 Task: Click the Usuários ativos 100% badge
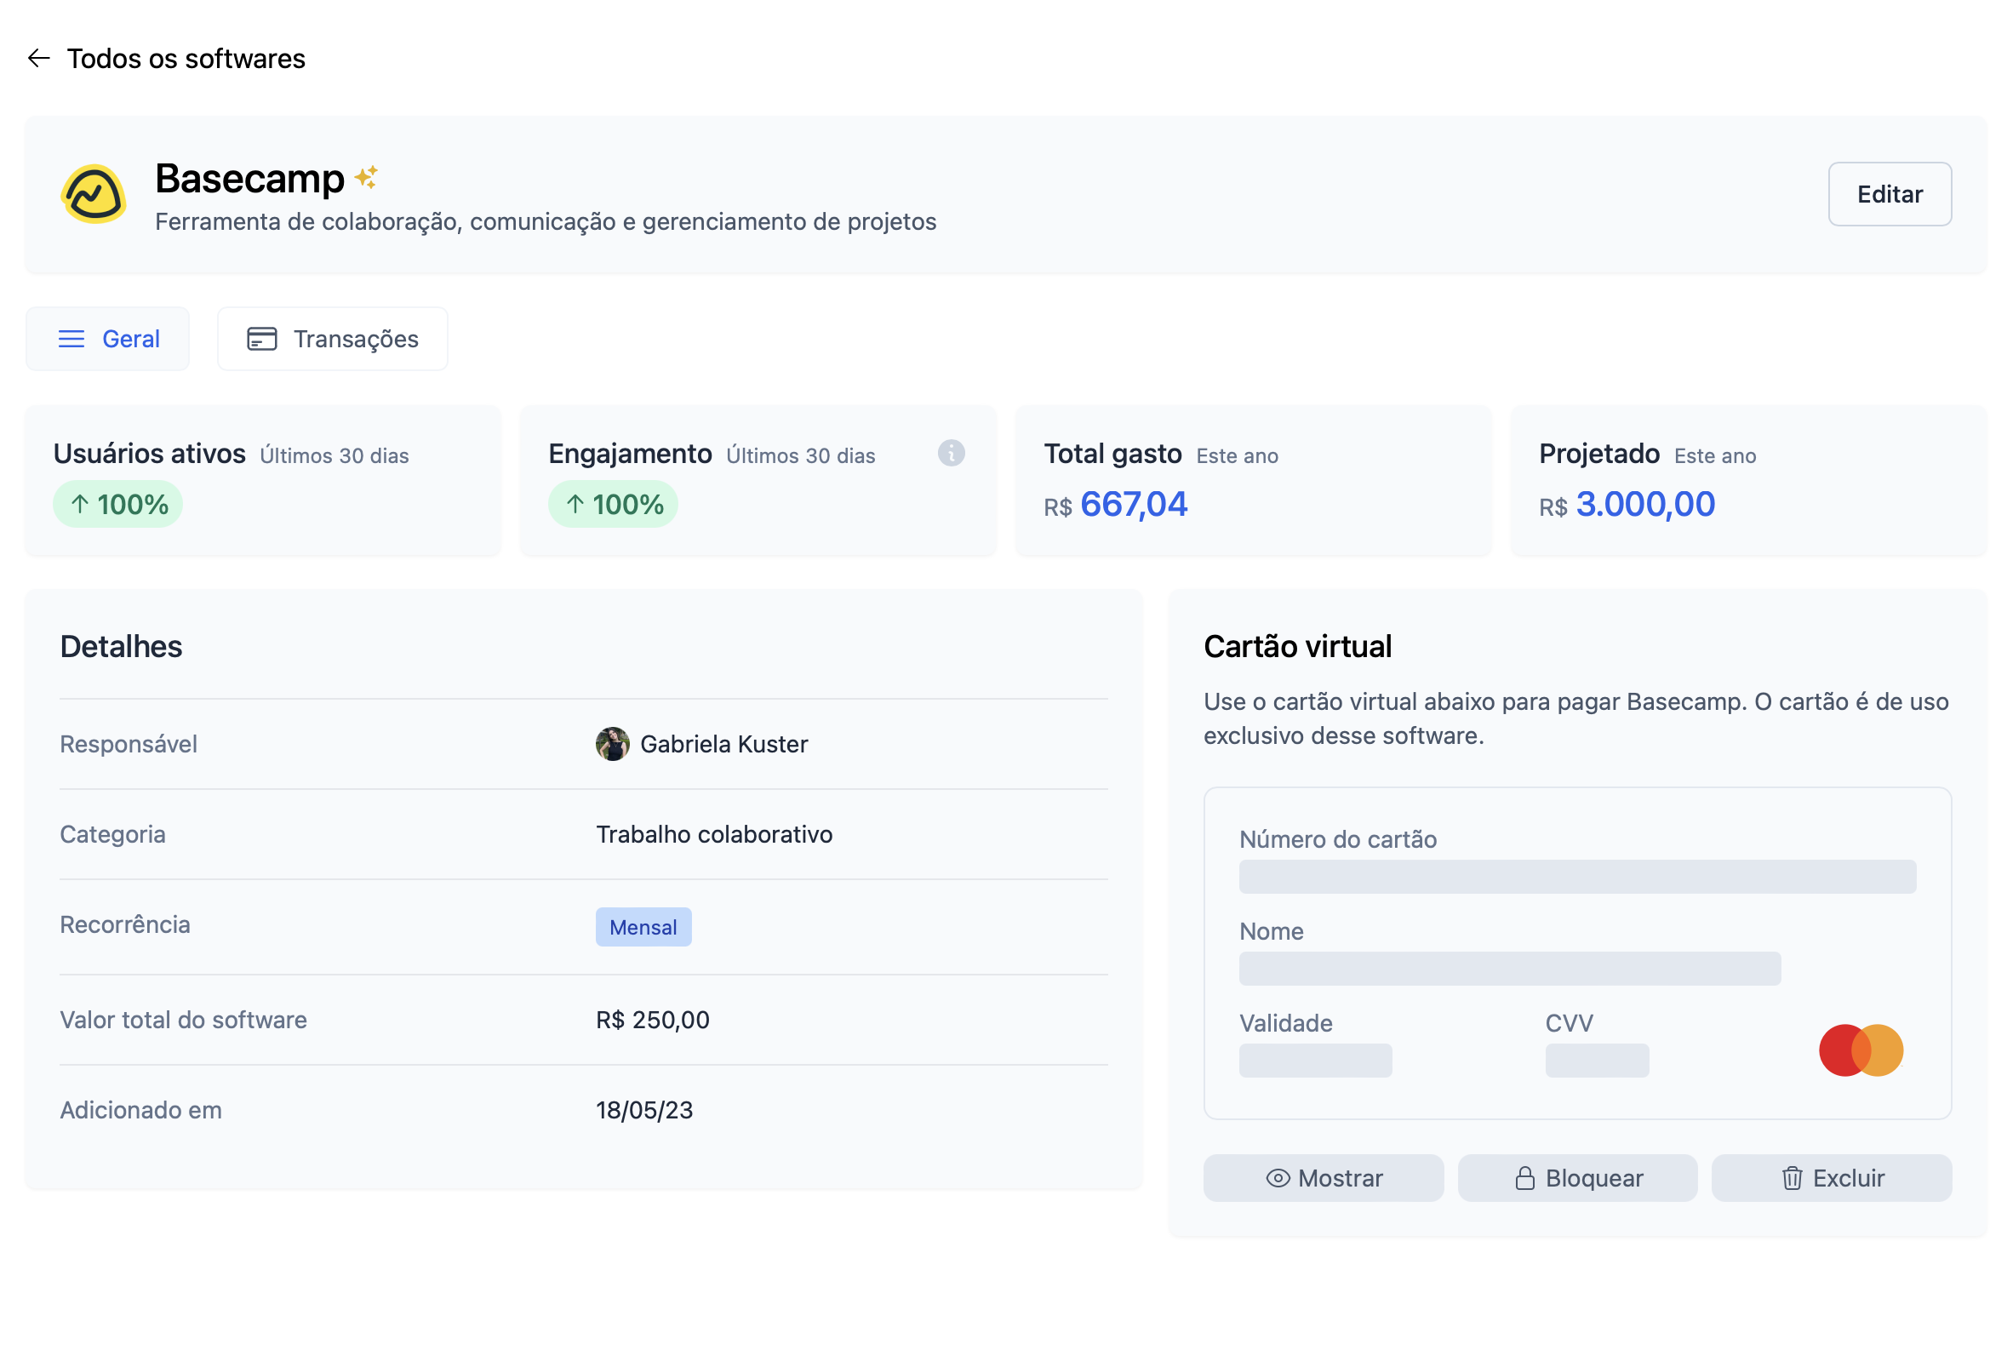pyautogui.click(x=118, y=505)
